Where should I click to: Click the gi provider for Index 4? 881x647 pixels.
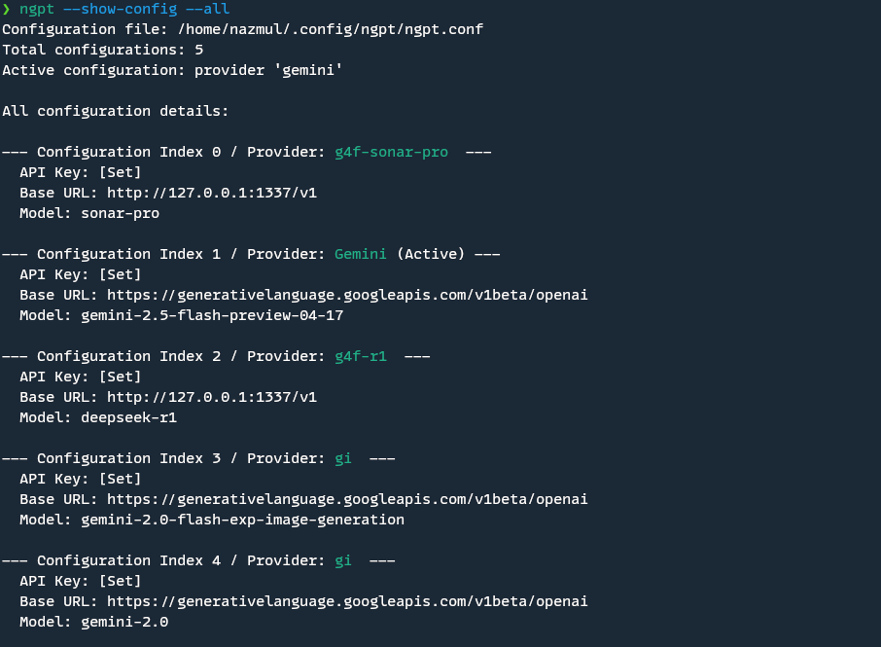(x=342, y=561)
